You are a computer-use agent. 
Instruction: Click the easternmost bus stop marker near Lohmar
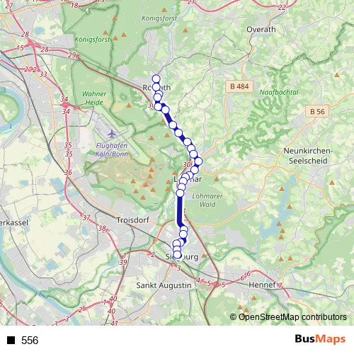pyautogui.click(x=198, y=161)
